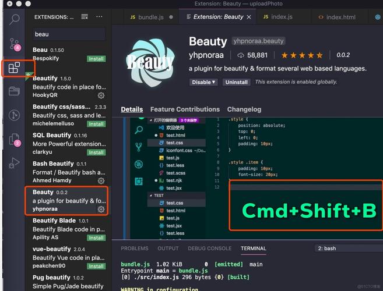Viewport: 383px width, 291px height.
Task: Open the Changelog tab
Action: click(x=244, y=109)
